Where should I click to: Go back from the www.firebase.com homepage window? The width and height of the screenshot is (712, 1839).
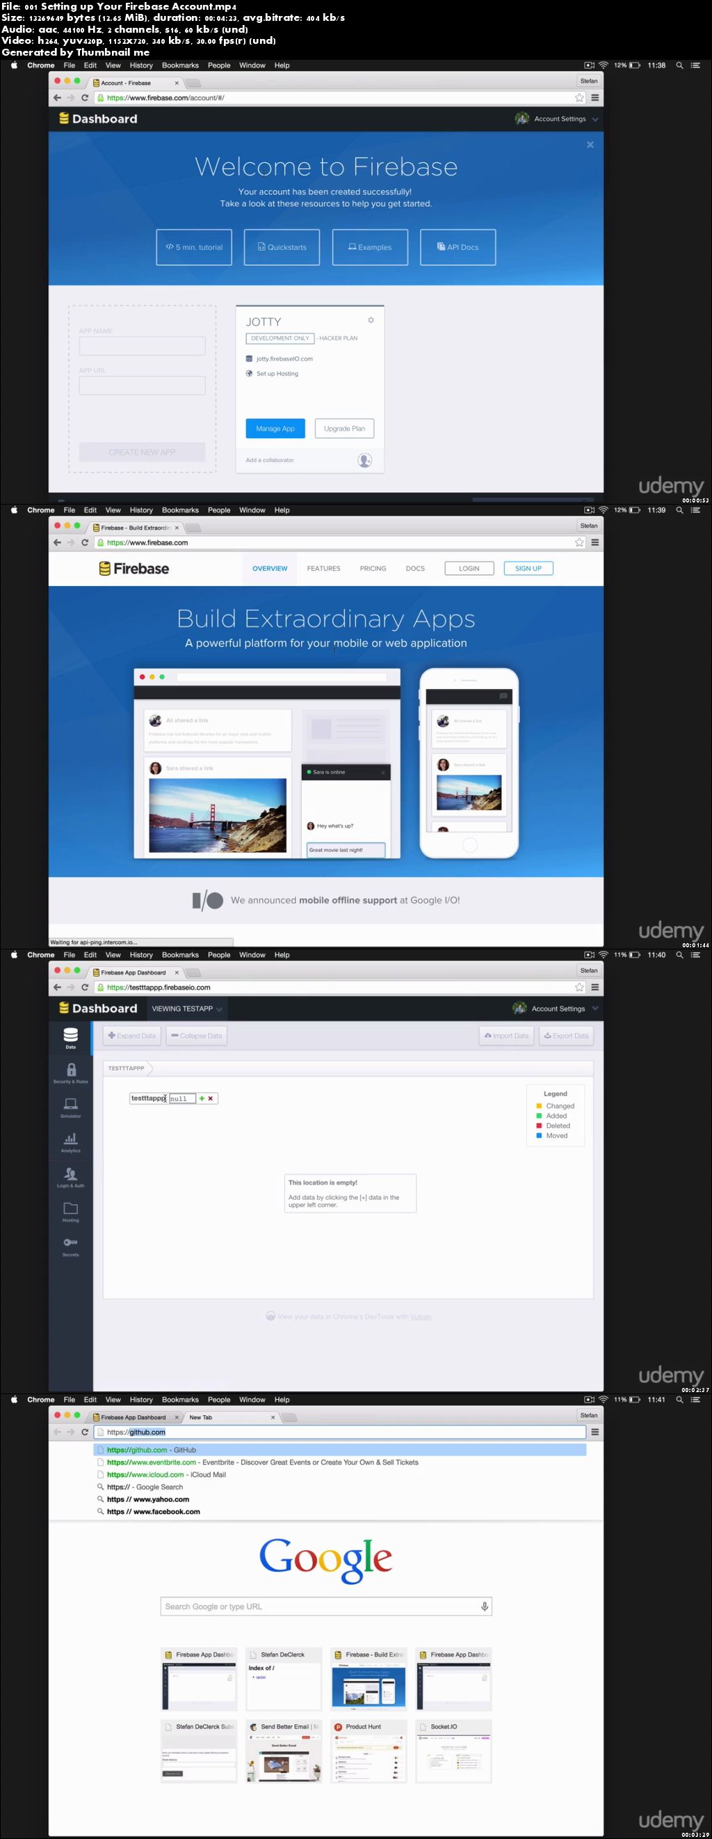tap(57, 542)
